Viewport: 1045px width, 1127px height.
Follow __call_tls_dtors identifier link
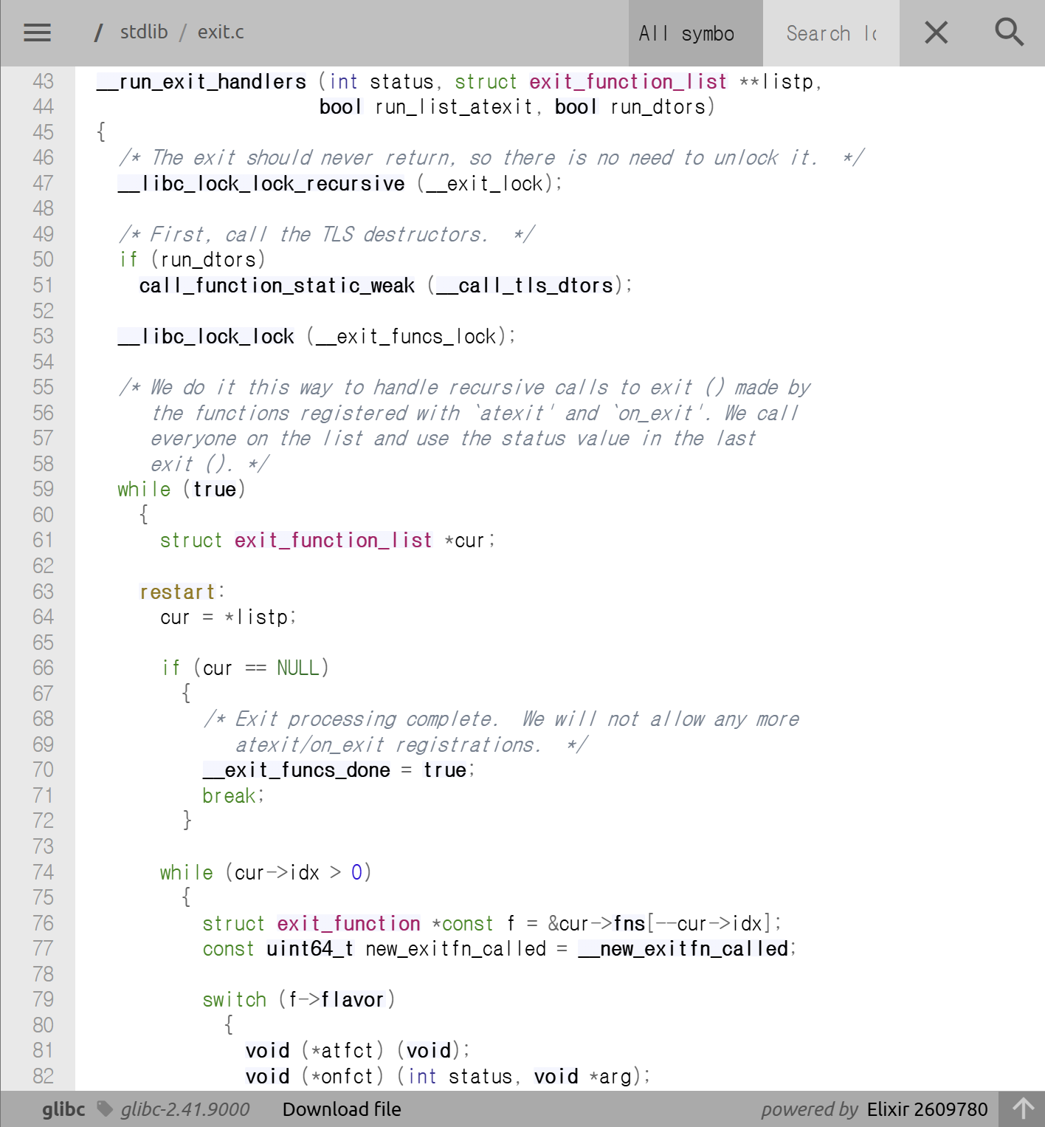tap(525, 285)
